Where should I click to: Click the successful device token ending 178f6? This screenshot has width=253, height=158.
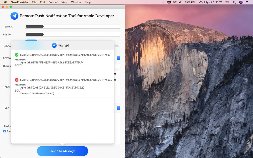point(65,55)
